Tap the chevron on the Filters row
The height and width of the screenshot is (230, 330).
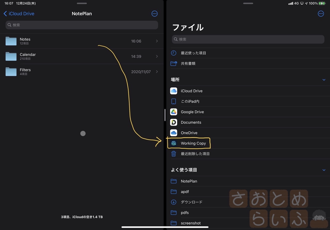click(157, 72)
